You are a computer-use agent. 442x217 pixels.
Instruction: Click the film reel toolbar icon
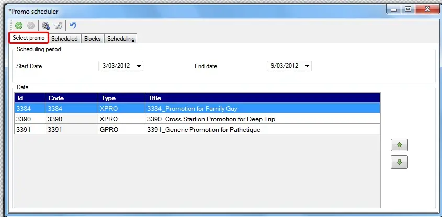tap(46, 25)
